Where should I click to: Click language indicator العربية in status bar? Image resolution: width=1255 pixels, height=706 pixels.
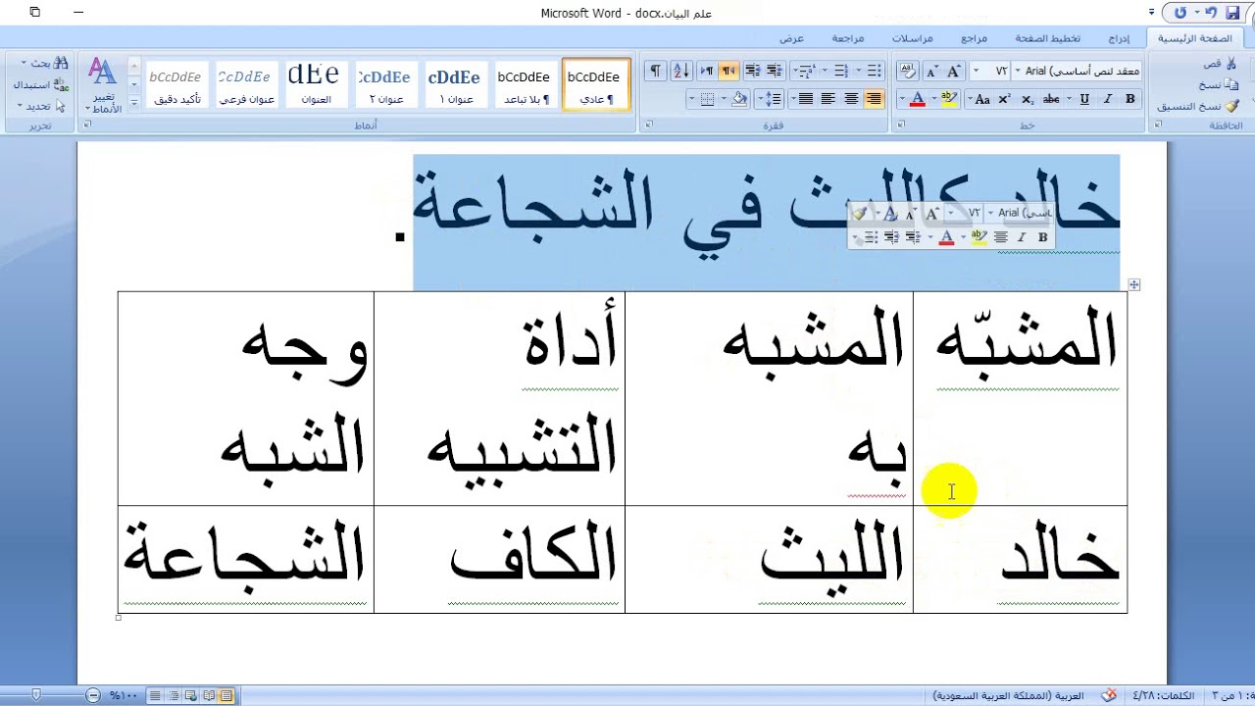(x=1008, y=695)
